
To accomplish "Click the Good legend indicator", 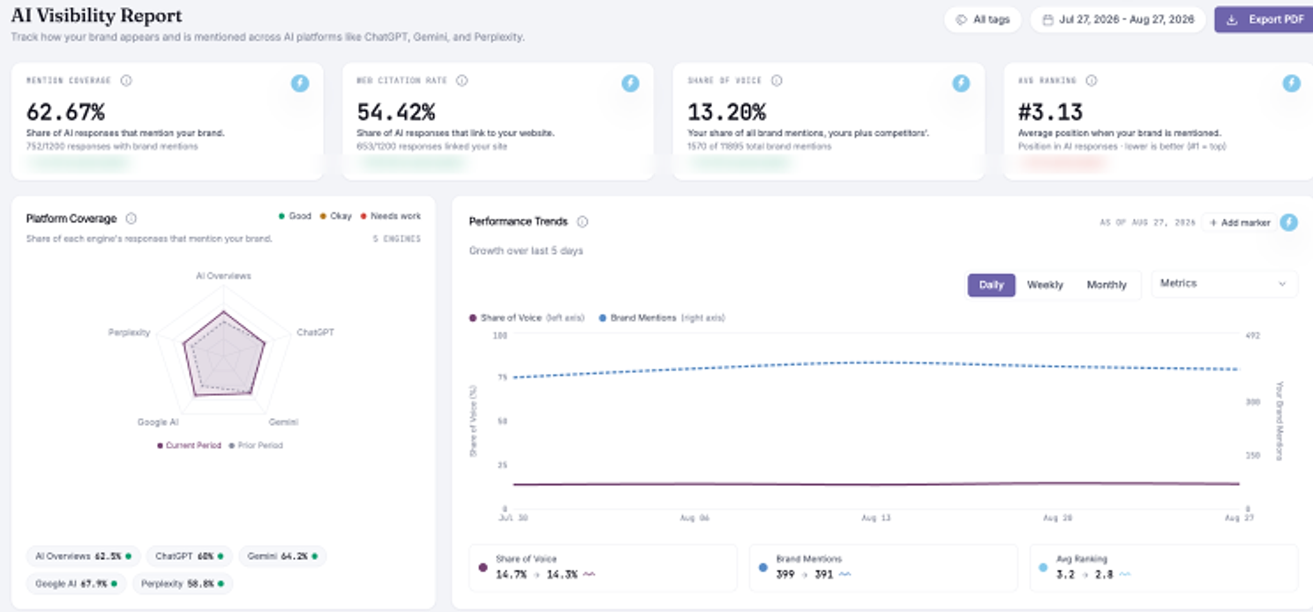I will 295,216.
